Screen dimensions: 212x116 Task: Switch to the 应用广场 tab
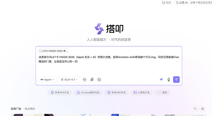(x=16, y=109)
